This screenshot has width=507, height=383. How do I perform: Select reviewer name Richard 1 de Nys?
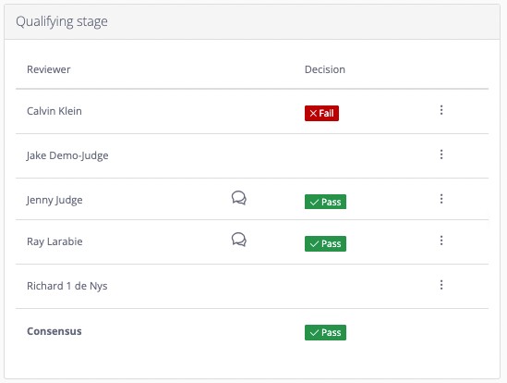66,286
